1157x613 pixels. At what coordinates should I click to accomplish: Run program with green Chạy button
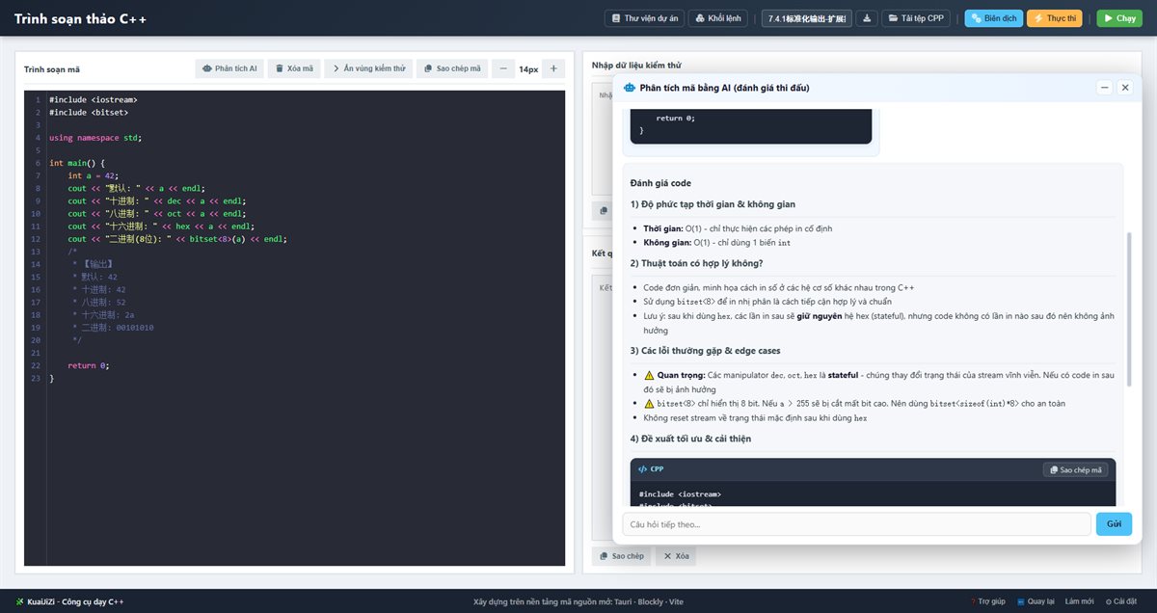click(1118, 18)
